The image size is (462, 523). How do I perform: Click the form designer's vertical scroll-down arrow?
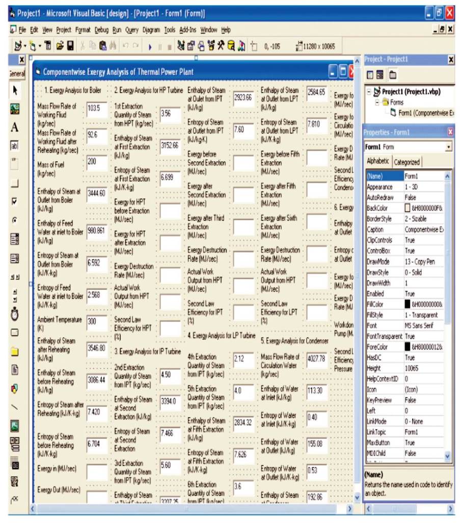pos(357,497)
